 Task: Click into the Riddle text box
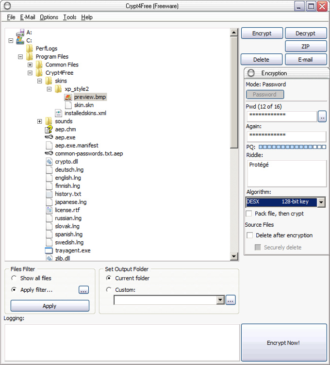coord(287,173)
